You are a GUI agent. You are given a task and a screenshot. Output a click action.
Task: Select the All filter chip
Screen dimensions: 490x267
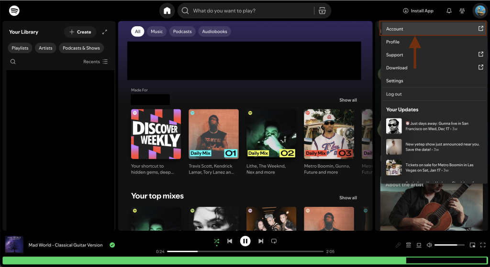[137, 32]
